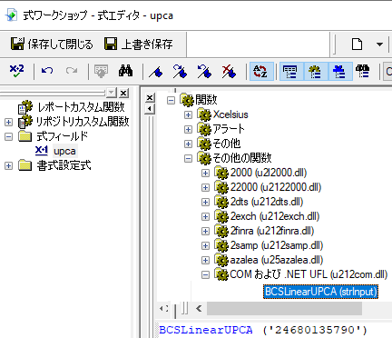Viewport: 392px width, 338px height.
Task: Toggle the function tree display button
Action: [316, 72]
